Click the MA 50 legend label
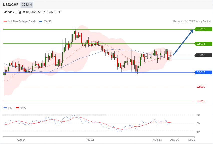213x144 pixels. (x=48, y=21)
